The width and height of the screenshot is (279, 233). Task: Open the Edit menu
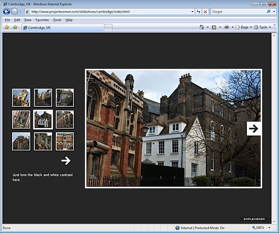(x=17, y=20)
